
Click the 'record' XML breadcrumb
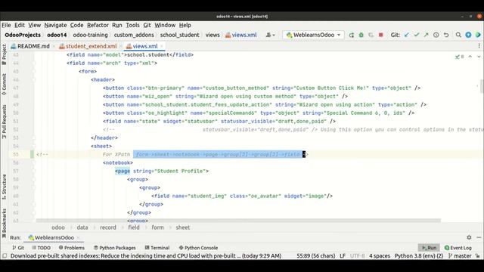coord(107,227)
